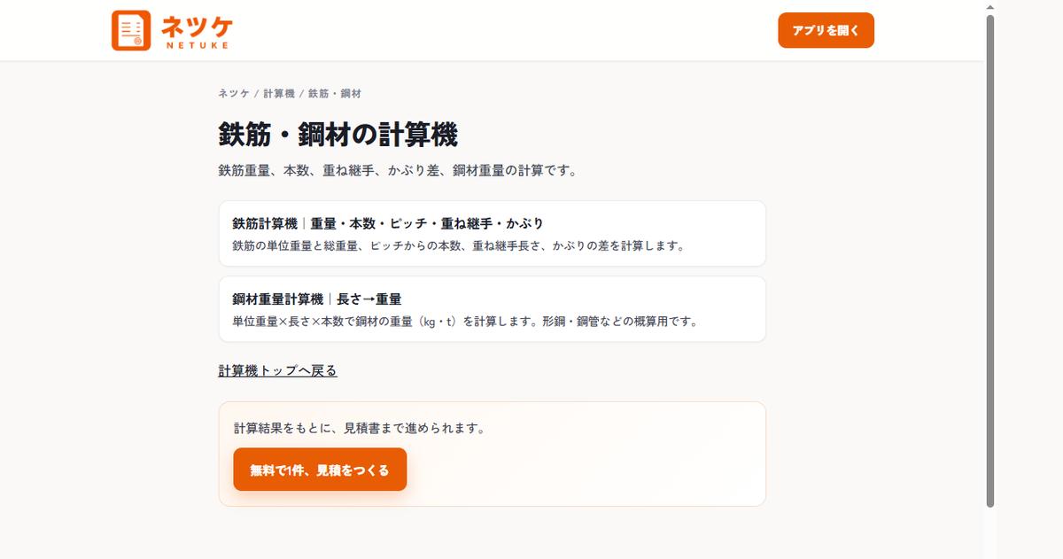1063x559 pixels.
Task: Click the ネツケ logo icon
Action: [x=131, y=30]
